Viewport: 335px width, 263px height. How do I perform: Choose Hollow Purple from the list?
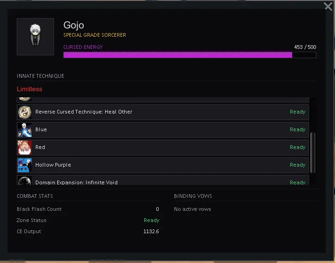coord(53,165)
